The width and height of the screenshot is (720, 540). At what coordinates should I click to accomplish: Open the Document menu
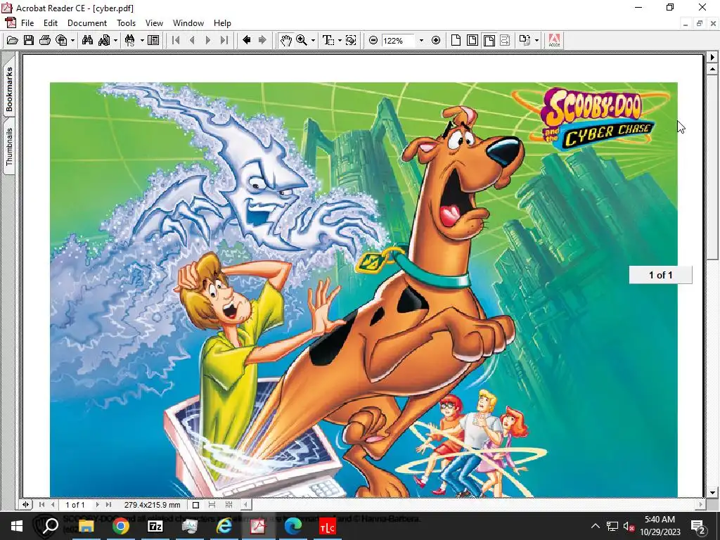86,23
